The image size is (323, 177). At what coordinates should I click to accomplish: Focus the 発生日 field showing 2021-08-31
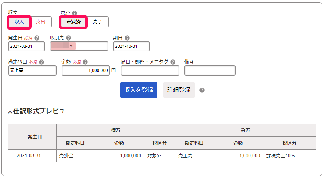click(x=27, y=46)
